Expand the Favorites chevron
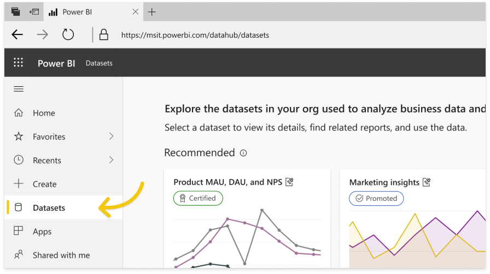Viewport: 490px width, 274px height. (x=111, y=136)
